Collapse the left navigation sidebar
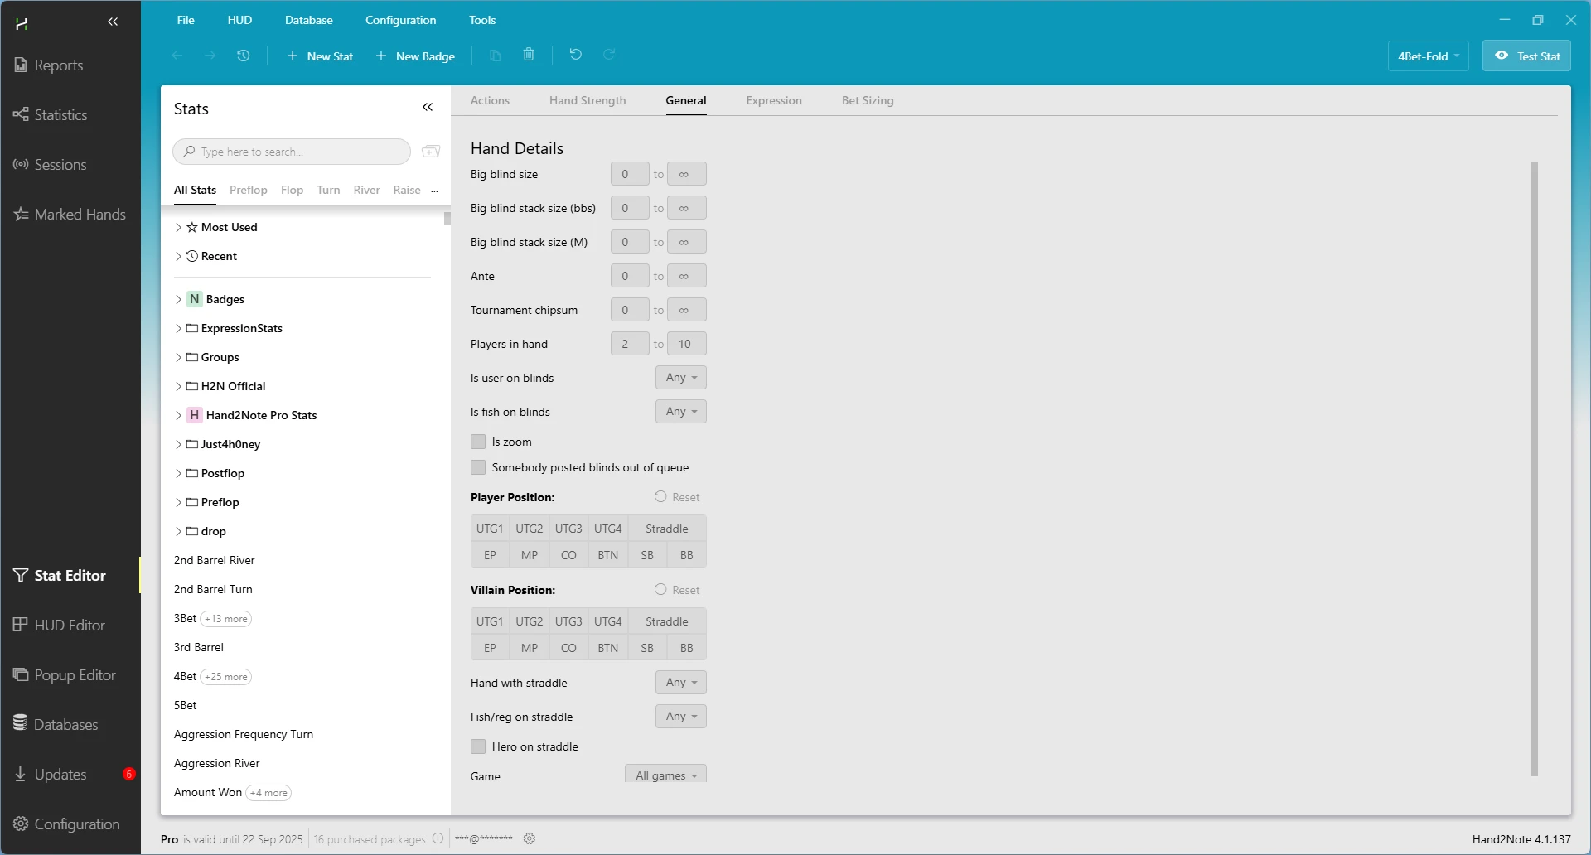The height and width of the screenshot is (855, 1591). pos(113,22)
